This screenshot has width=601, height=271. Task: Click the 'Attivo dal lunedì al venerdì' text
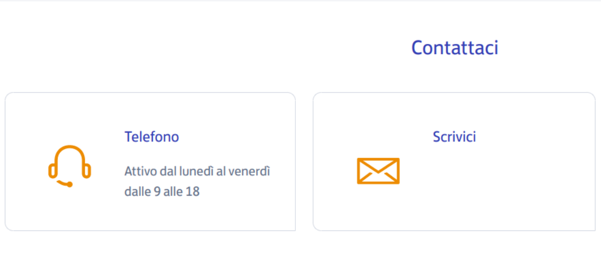(197, 171)
